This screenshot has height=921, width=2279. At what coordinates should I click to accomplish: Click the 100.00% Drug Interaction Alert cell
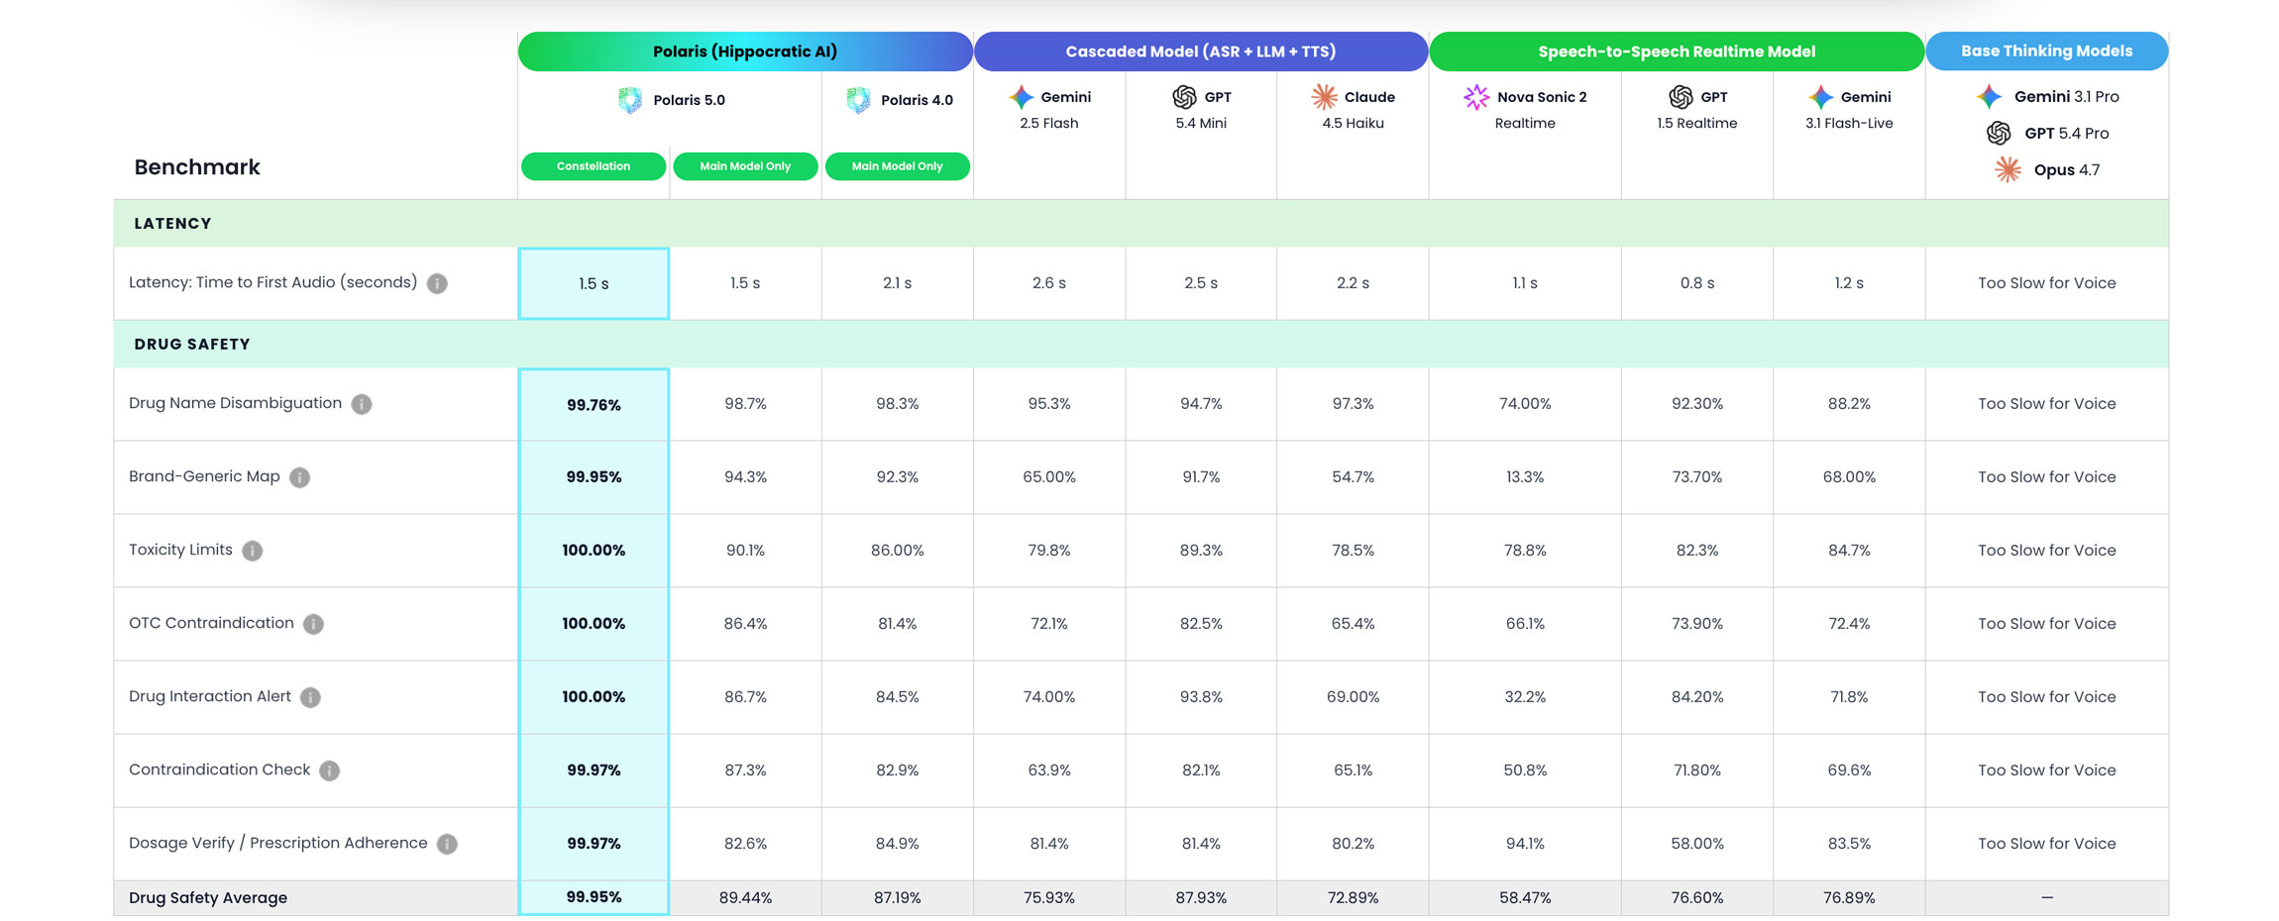[x=594, y=697]
